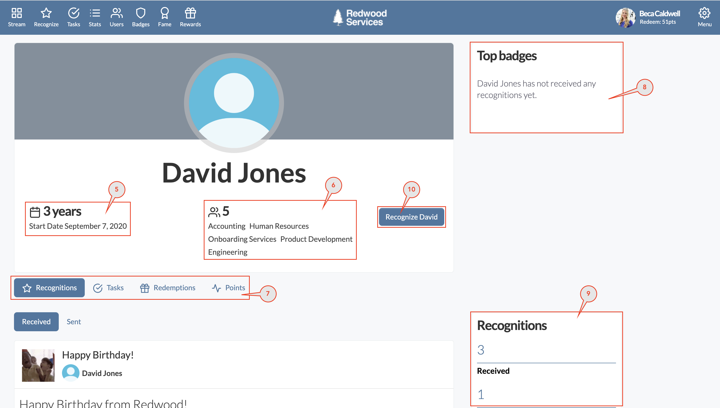This screenshot has width=720, height=408.
Task: Click the teams icon beside the number 5
Action: coord(214,212)
